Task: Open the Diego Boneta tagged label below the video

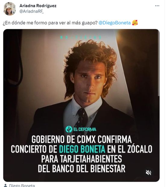Action: point(22,185)
